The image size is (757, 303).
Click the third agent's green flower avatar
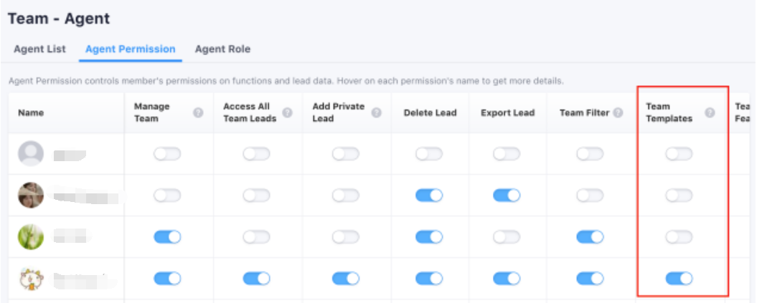click(x=31, y=237)
